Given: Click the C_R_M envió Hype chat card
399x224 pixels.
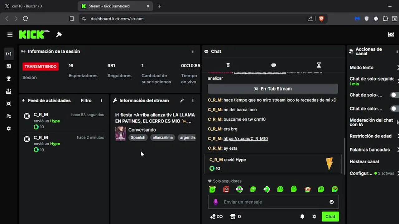Looking at the screenshot, I should pos(273,164).
